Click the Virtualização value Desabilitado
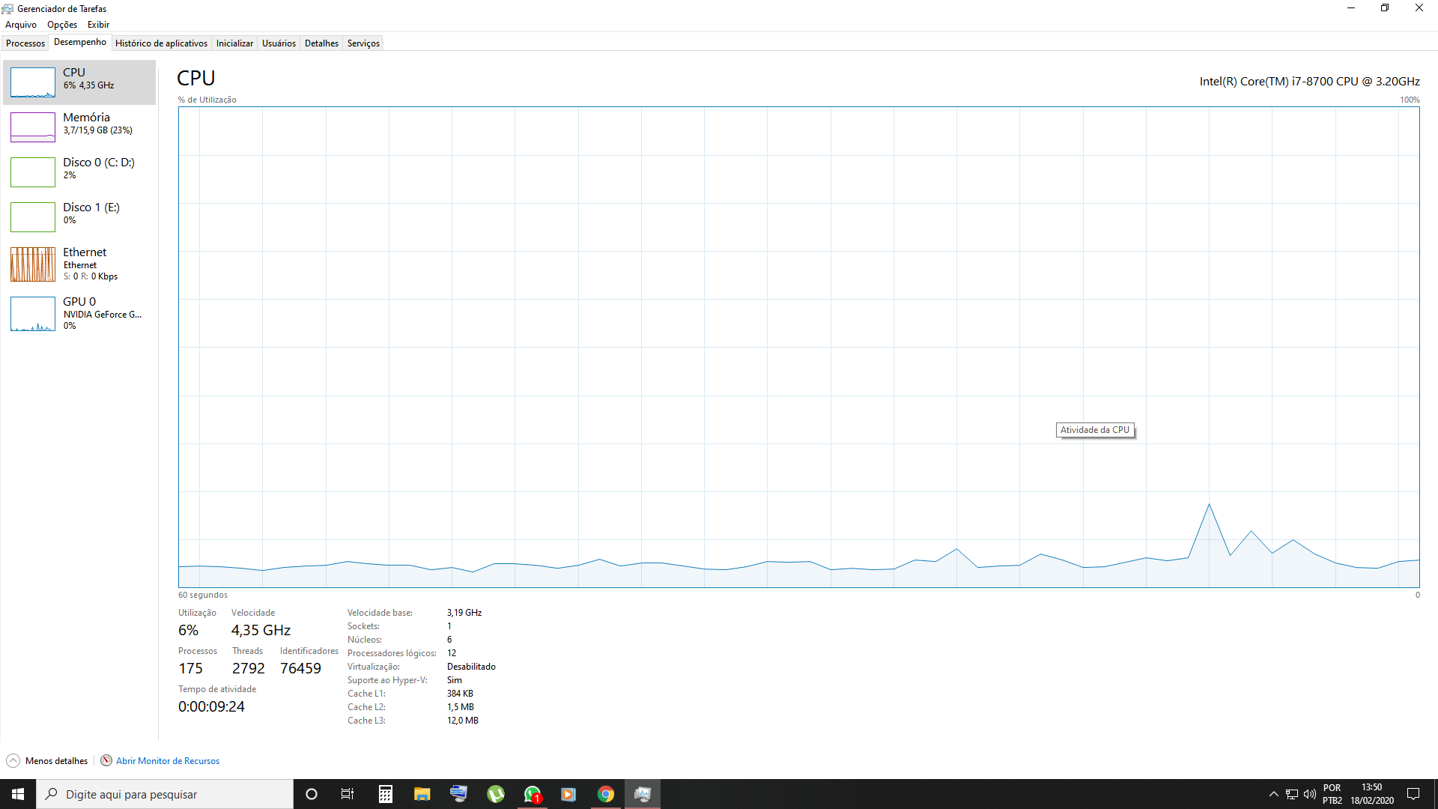The height and width of the screenshot is (809, 1438). click(471, 667)
